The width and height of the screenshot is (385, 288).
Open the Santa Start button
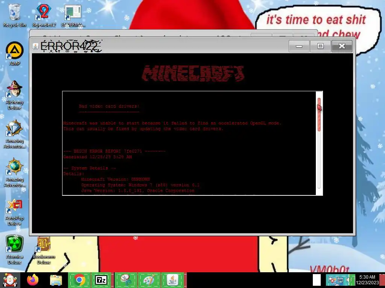tap(10, 280)
